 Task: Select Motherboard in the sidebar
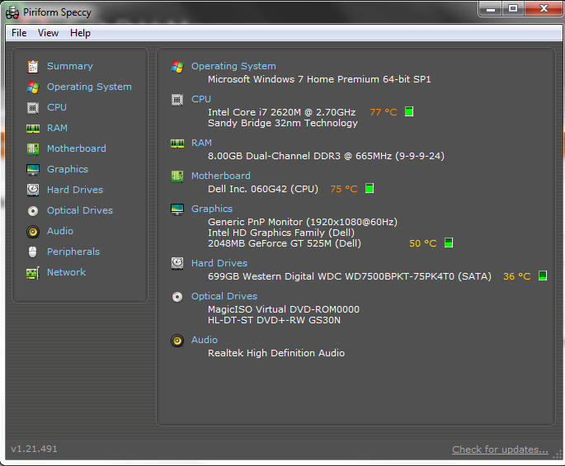point(77,148)
